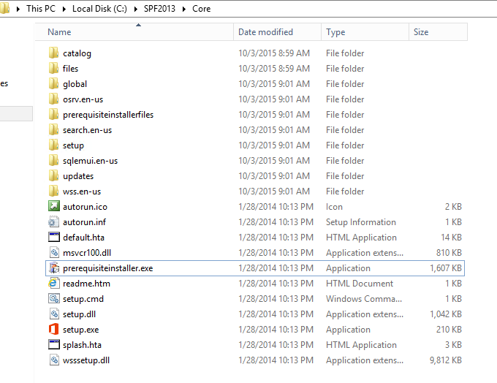
Task: Select the sqlemui.en-us folder icon
Action: click(53, 160)
